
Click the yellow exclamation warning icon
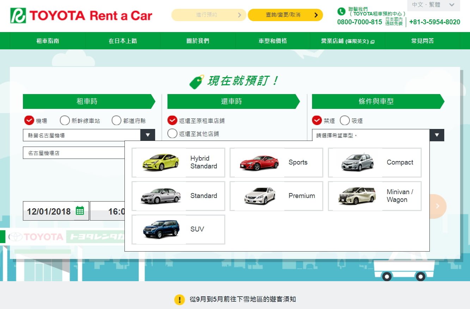pyautogui.click(x=179, y=299)
